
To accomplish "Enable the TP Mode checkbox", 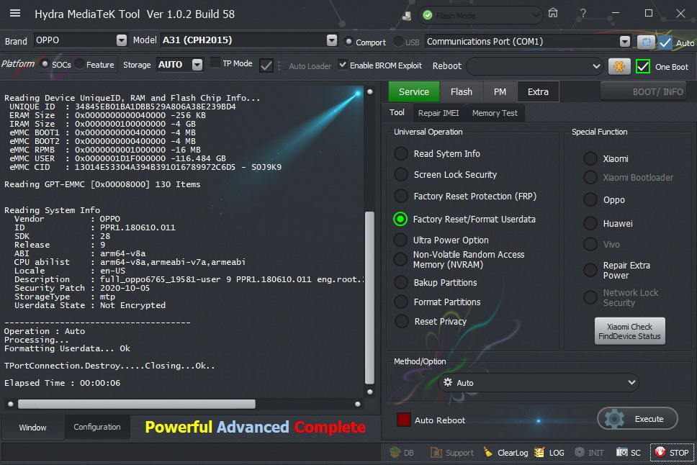I will tap(215, 63).
